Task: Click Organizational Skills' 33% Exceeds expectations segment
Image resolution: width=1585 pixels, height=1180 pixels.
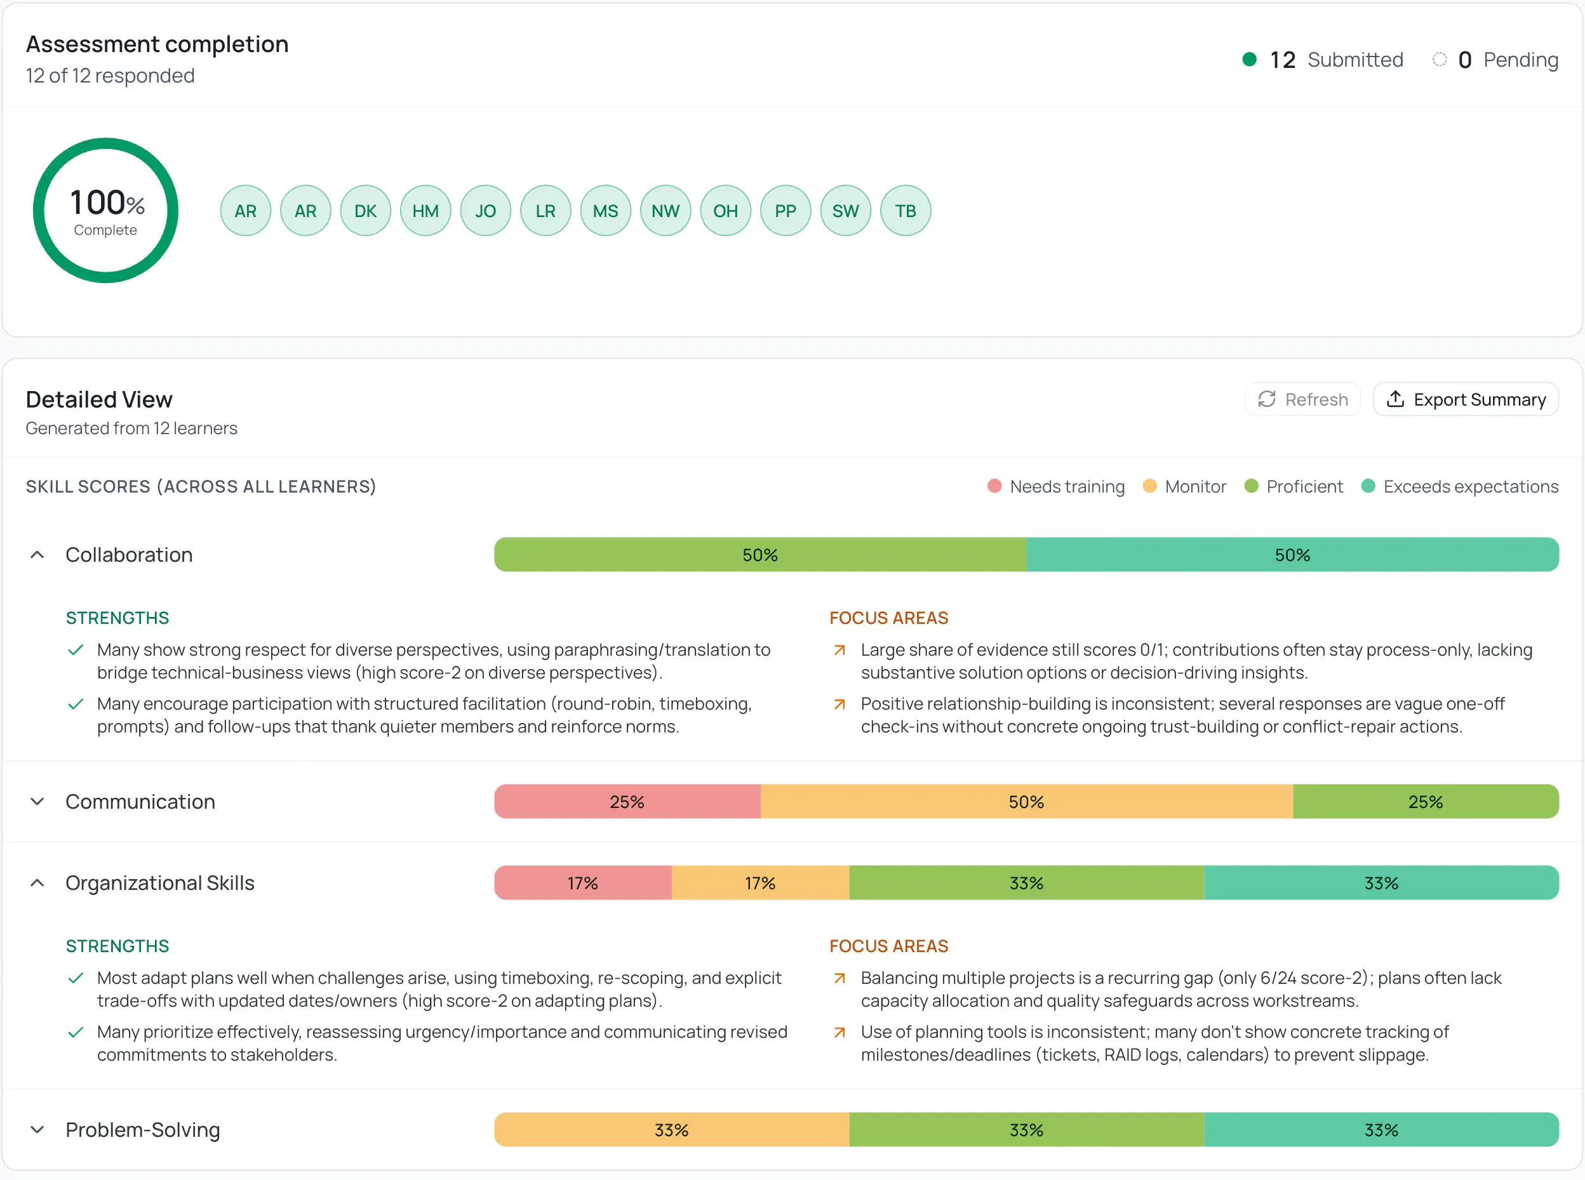Action: (1382, 883)
